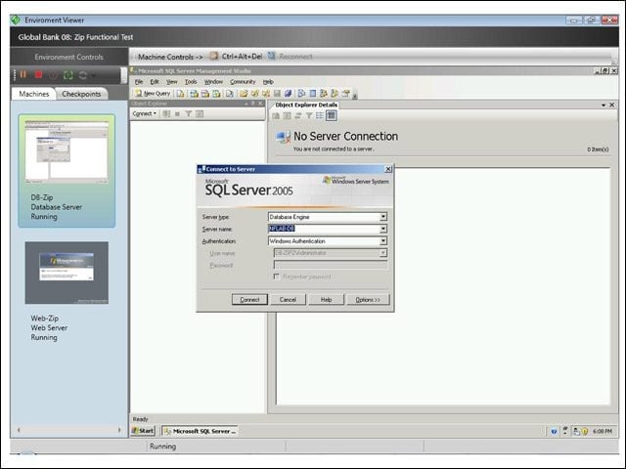
Task: Click the Open File folder icon
Action: tap(244, 94)
